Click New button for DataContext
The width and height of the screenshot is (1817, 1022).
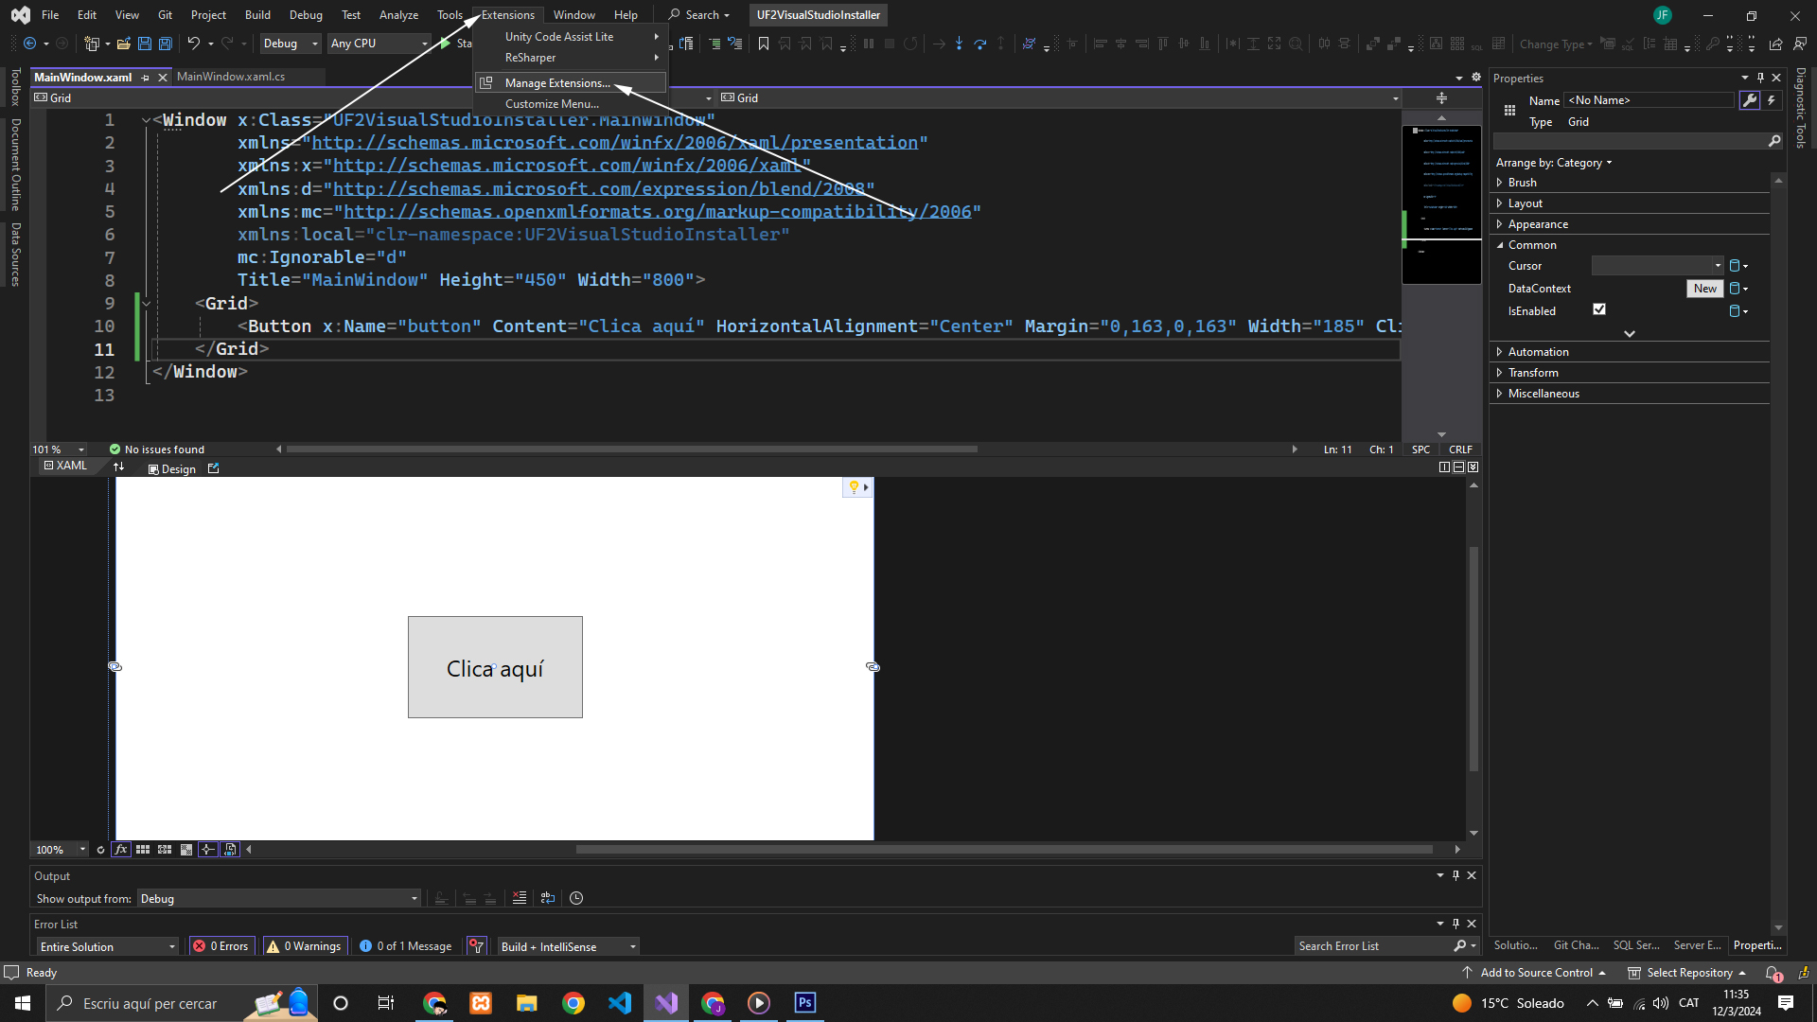(x=1704, y=289)
